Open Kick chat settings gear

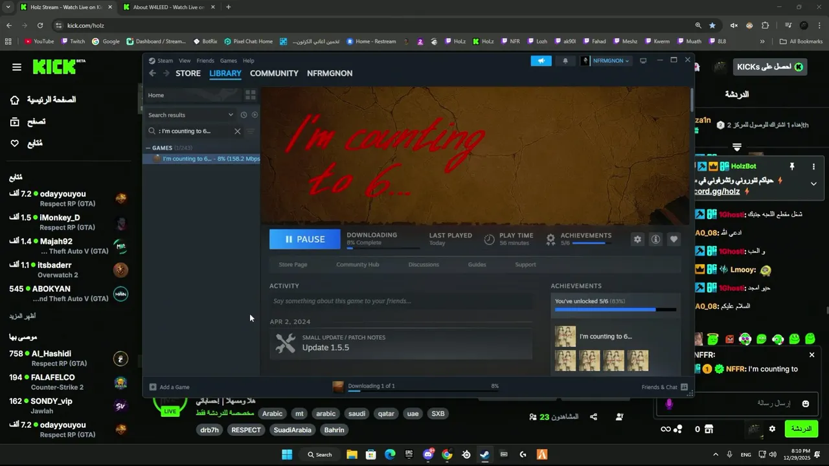(772, 428)
